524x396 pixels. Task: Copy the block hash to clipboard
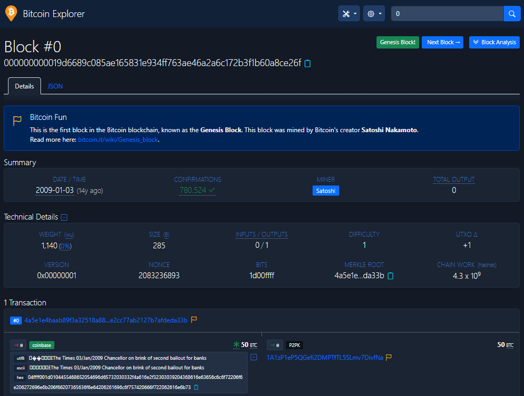(307, 63)
